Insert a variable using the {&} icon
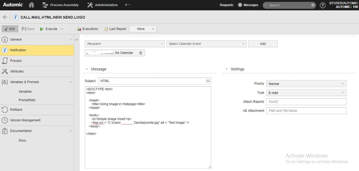This screenshot has width=359, height=171. (208, 81)
